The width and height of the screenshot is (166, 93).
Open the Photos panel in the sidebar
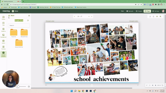3,18
